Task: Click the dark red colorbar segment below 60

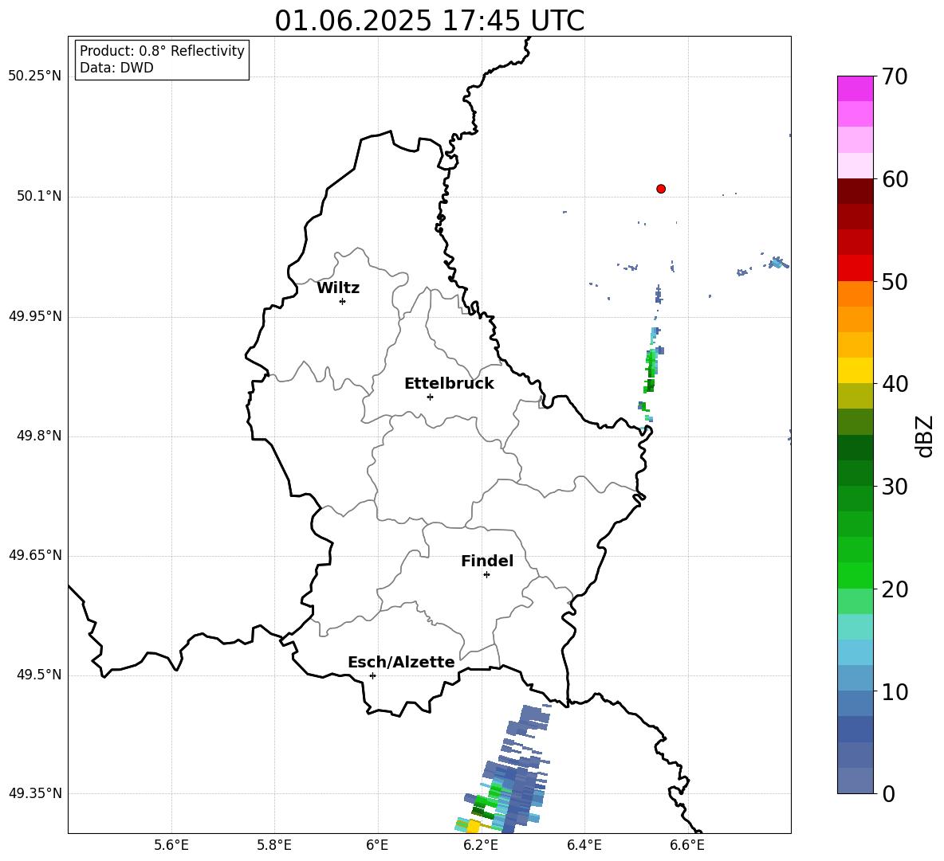Action: point(855,191)
